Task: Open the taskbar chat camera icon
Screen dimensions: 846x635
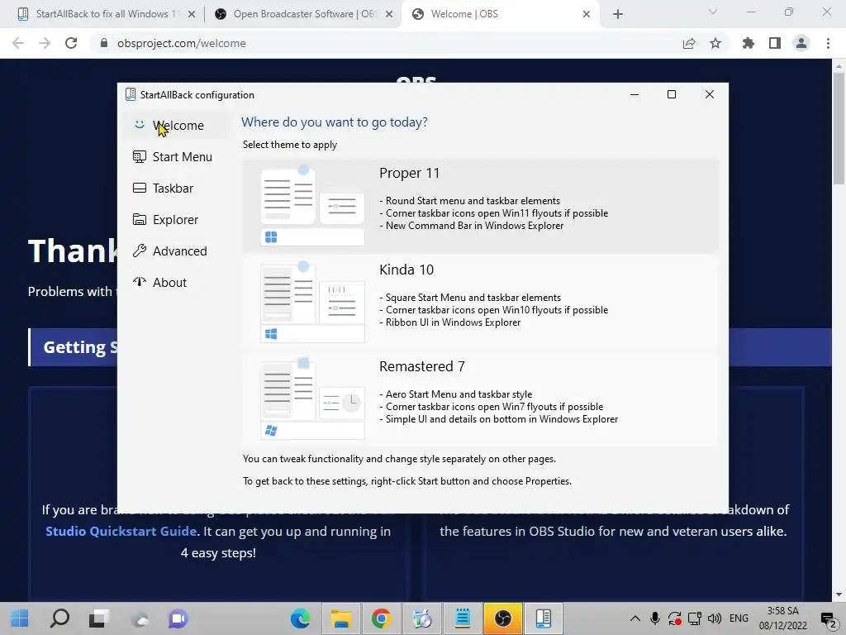Action: point(178,618)
